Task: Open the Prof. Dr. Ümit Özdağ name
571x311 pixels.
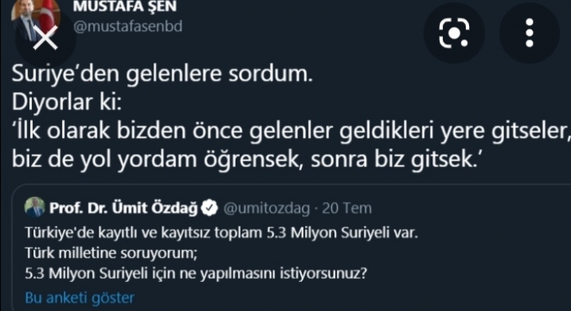Action: (x=123, y=208)
